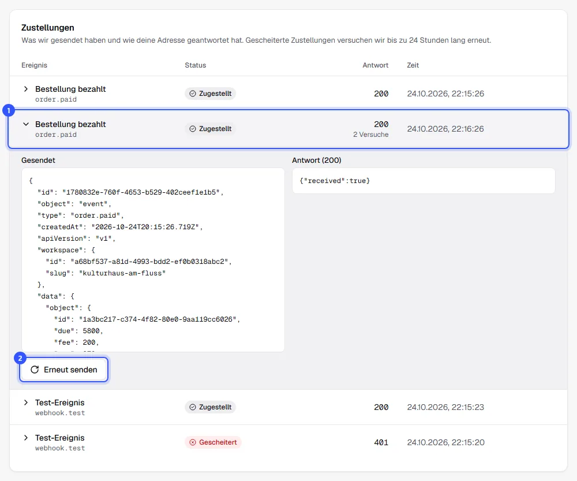Click the Zugestellt check icon at 22:16:26
This screenshot has width=577, height=481.
pos(193,129)
